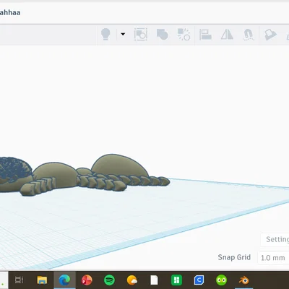Click the Union group icon
The height and width of the screenshot is (289, 289).
coord(163,34)
